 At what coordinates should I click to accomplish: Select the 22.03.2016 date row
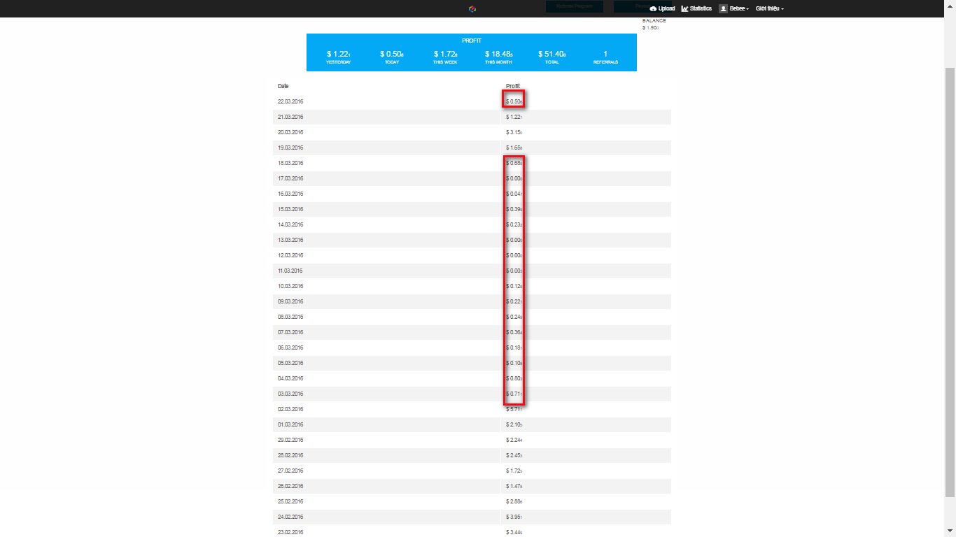290,102
